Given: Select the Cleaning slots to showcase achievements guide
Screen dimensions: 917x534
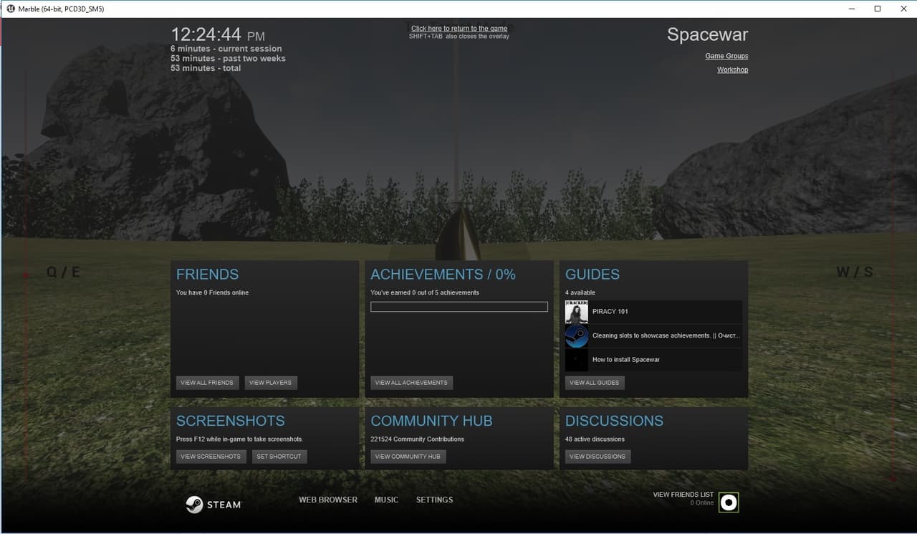Looking at the screenshot, I should coord(666,335).
